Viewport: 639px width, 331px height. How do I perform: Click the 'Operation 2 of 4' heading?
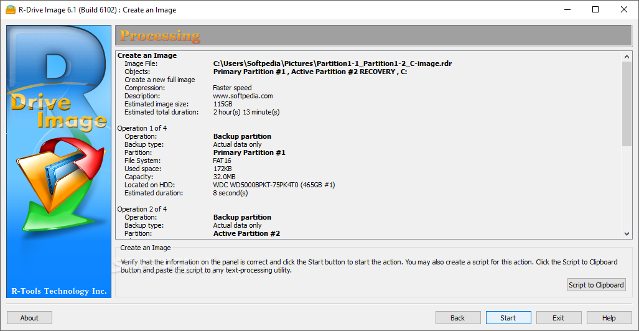pyautogui.click(x=142, y=209)
